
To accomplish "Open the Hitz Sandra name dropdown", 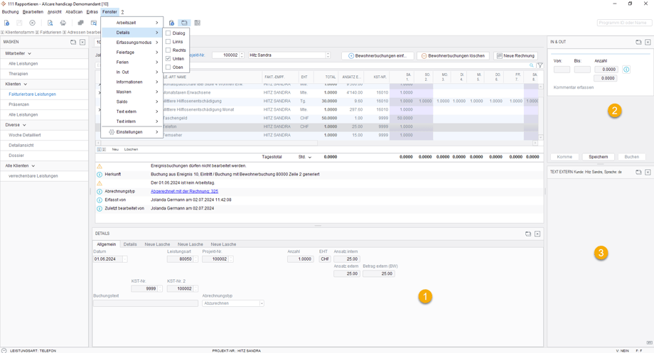I will (x=328, y=55).
